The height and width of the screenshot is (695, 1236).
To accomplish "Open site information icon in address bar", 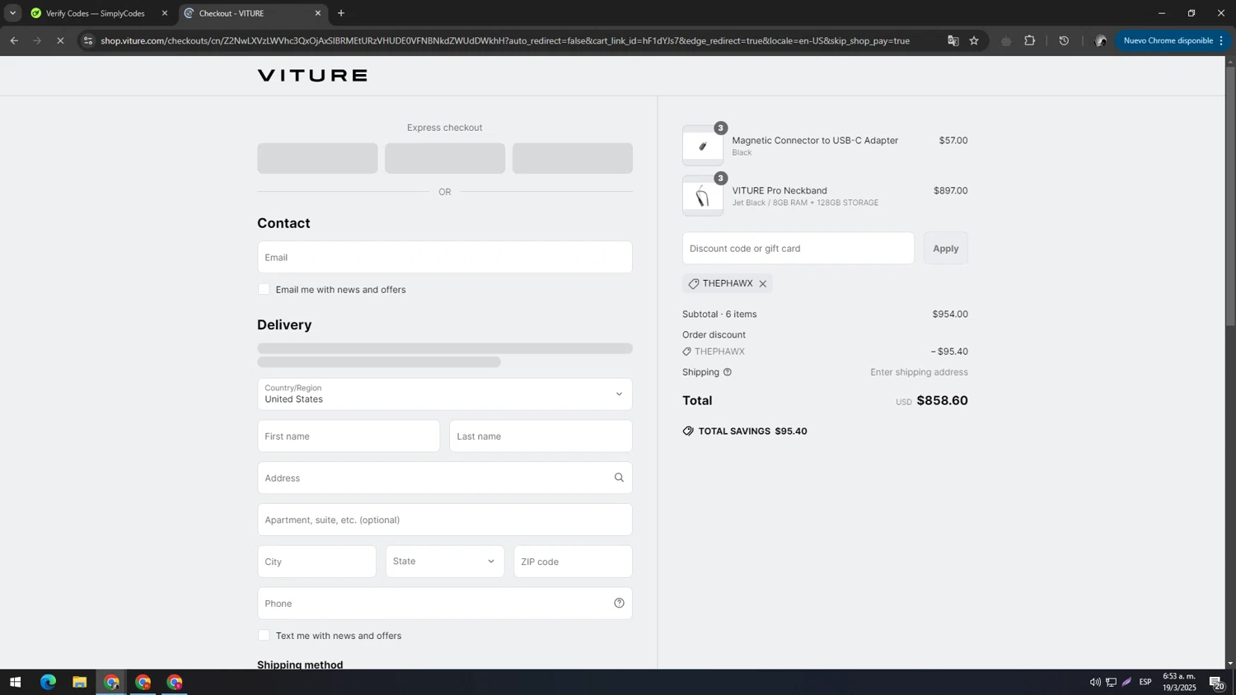I will (x=88, y=40).
